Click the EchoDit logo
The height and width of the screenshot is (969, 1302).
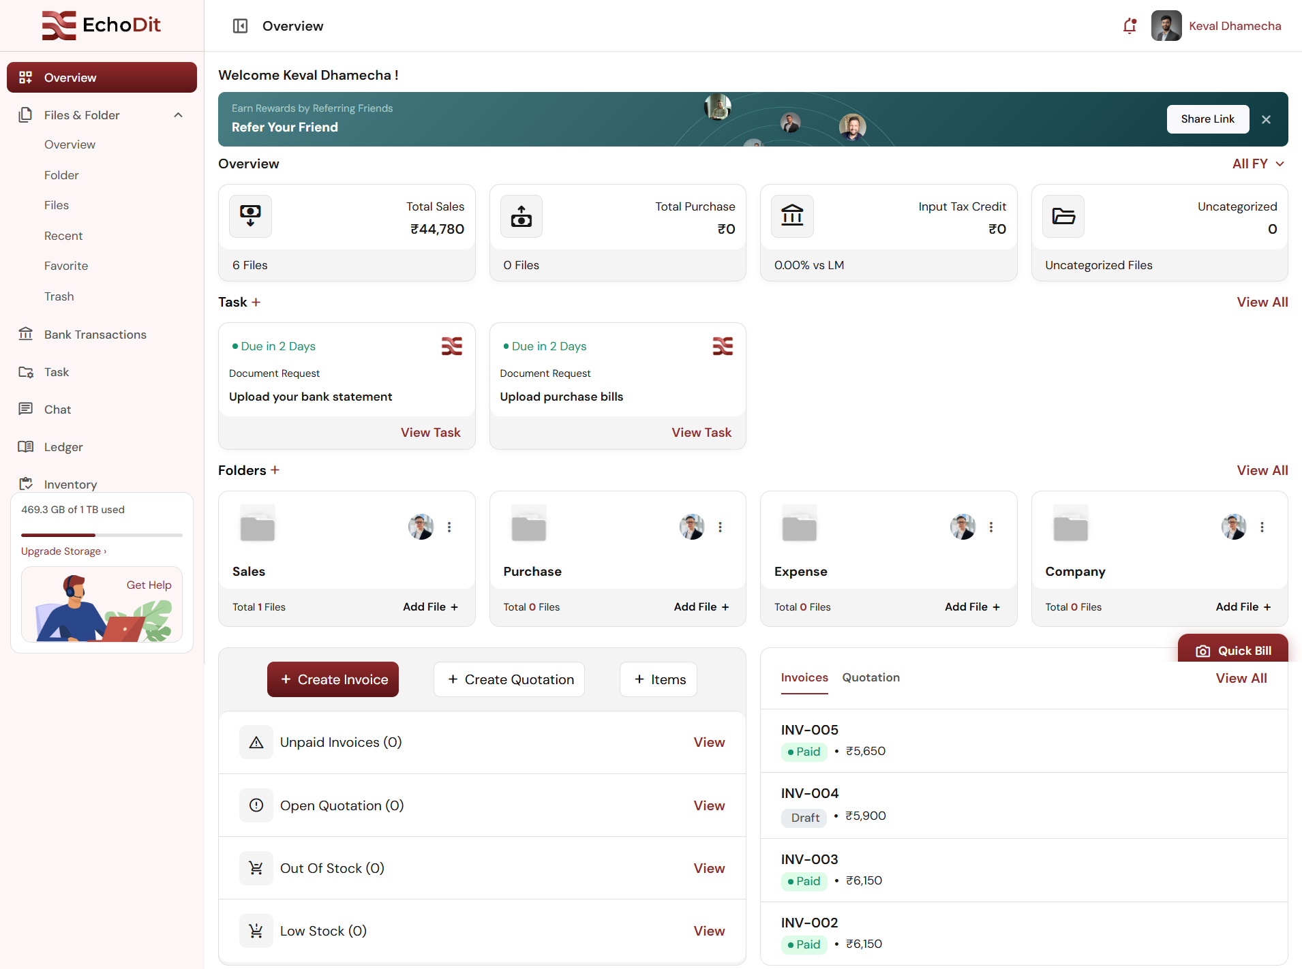tap(102, 25)
